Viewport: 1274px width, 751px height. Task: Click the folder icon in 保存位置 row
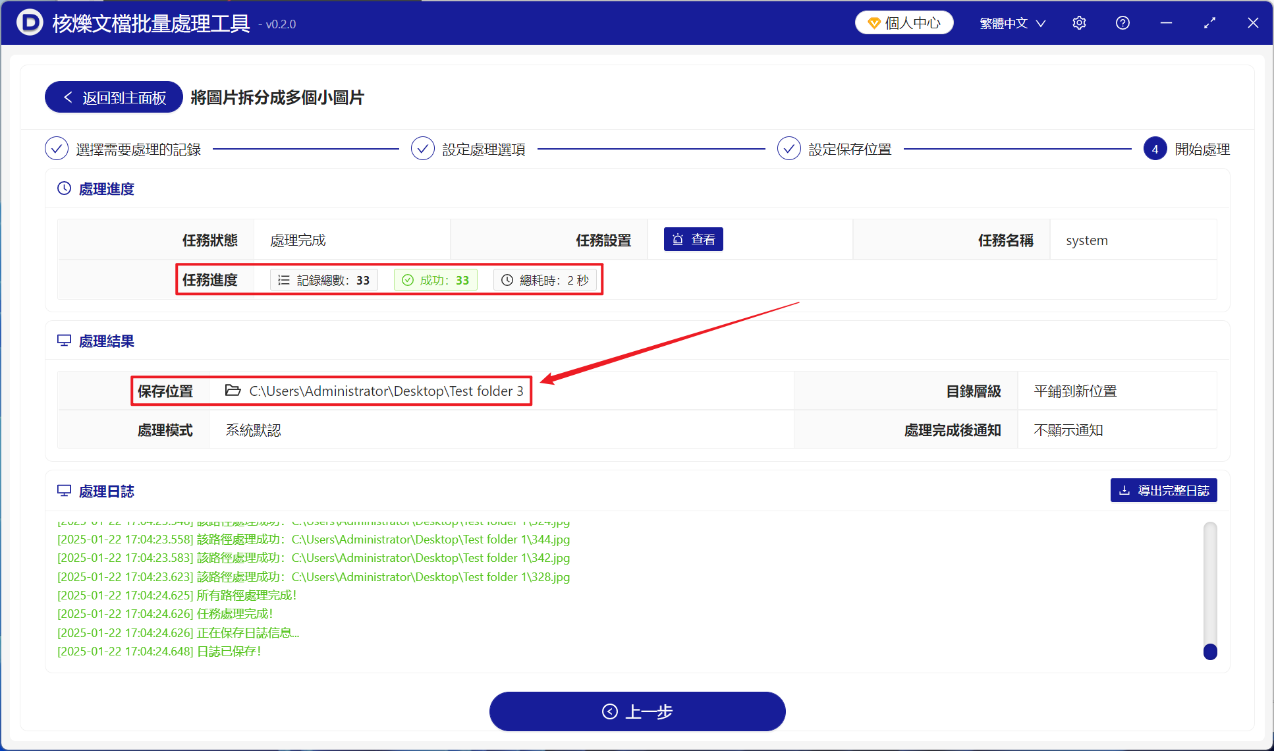(233, 390)
